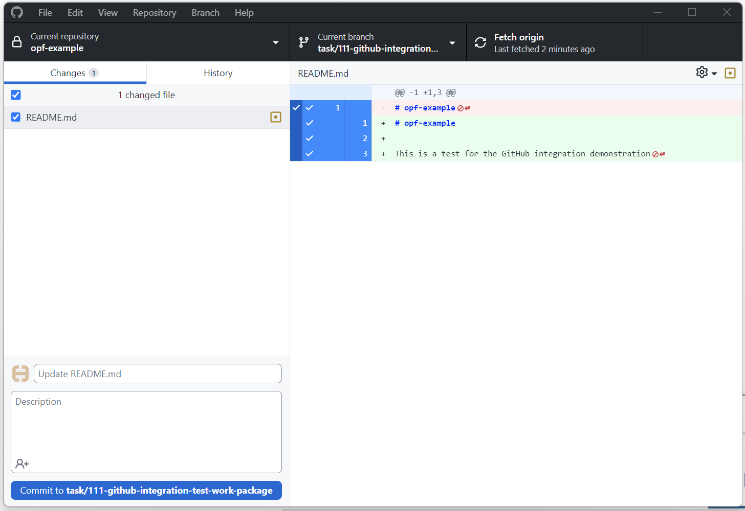This screenshot has width=745, height=511.
Task: Uncheck the README.md file checkbox
Action: (16, 117)
